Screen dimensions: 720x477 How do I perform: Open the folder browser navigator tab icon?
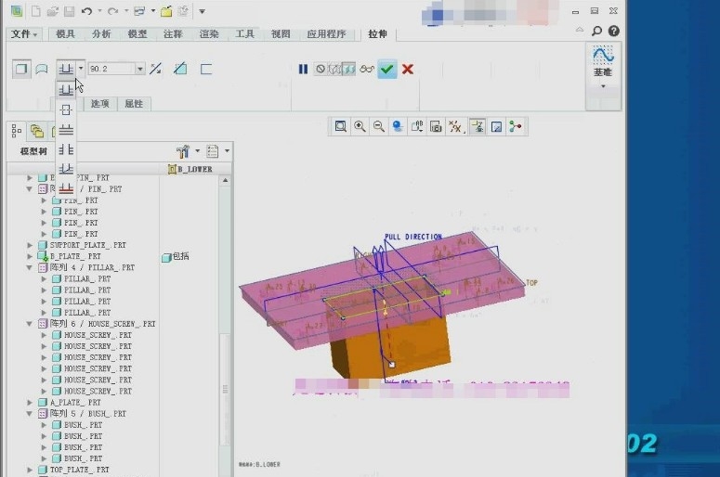click(37, 131)
